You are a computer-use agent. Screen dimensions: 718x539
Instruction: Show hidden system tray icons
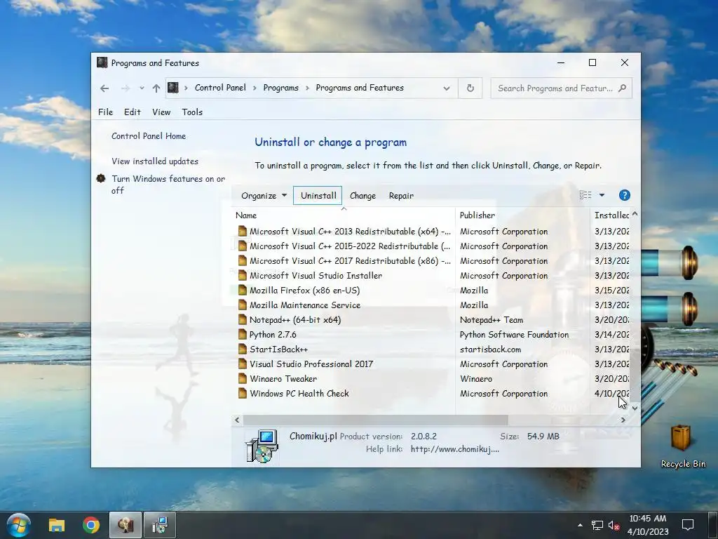tap(580, 525)
